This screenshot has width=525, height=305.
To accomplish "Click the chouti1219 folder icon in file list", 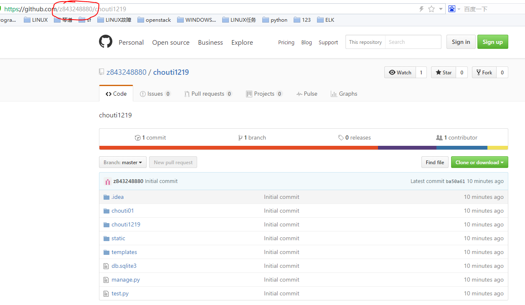I will [x=106, y=224].
